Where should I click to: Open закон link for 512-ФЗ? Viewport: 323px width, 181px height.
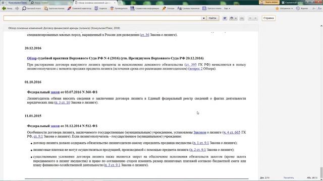[x=55, y=126]
